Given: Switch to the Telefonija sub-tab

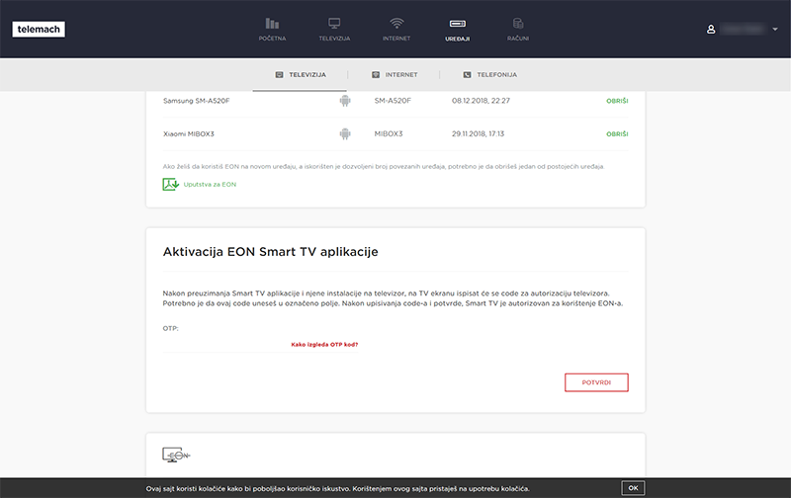Looking at the screenshot, I should pyautogui.click(x=489, y=74).
